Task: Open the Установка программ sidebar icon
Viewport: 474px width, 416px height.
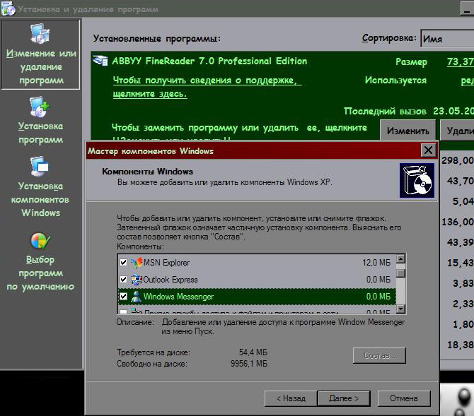Action: click(40, 107)
